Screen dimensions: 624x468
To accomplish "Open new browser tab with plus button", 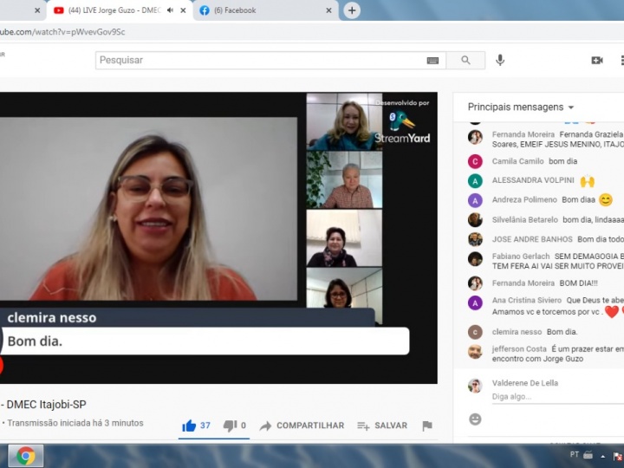I will [x=352, y=10].
